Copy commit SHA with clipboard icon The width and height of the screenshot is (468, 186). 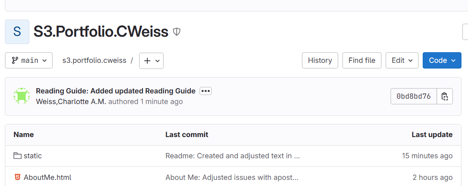tap(445, 97)
